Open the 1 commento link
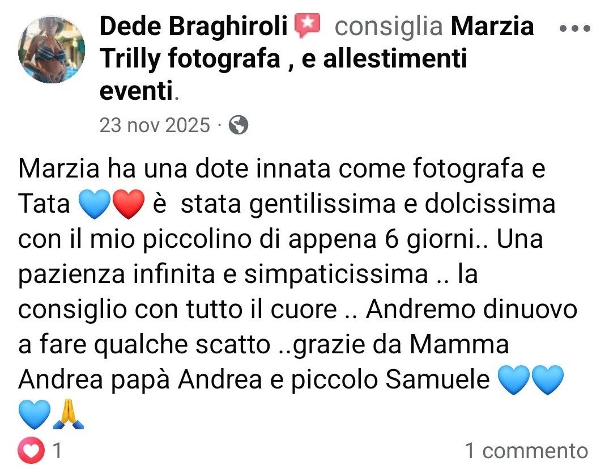The height and width of the screenshot is (469, 609). 527,451
